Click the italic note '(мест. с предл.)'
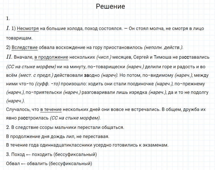This screenshot has width=215, height=170. click(x=36, y=75)
